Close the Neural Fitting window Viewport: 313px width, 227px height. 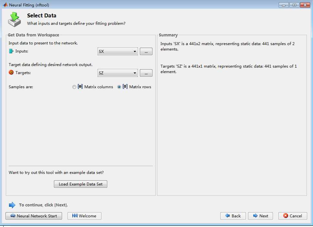(x=305, y=5)
